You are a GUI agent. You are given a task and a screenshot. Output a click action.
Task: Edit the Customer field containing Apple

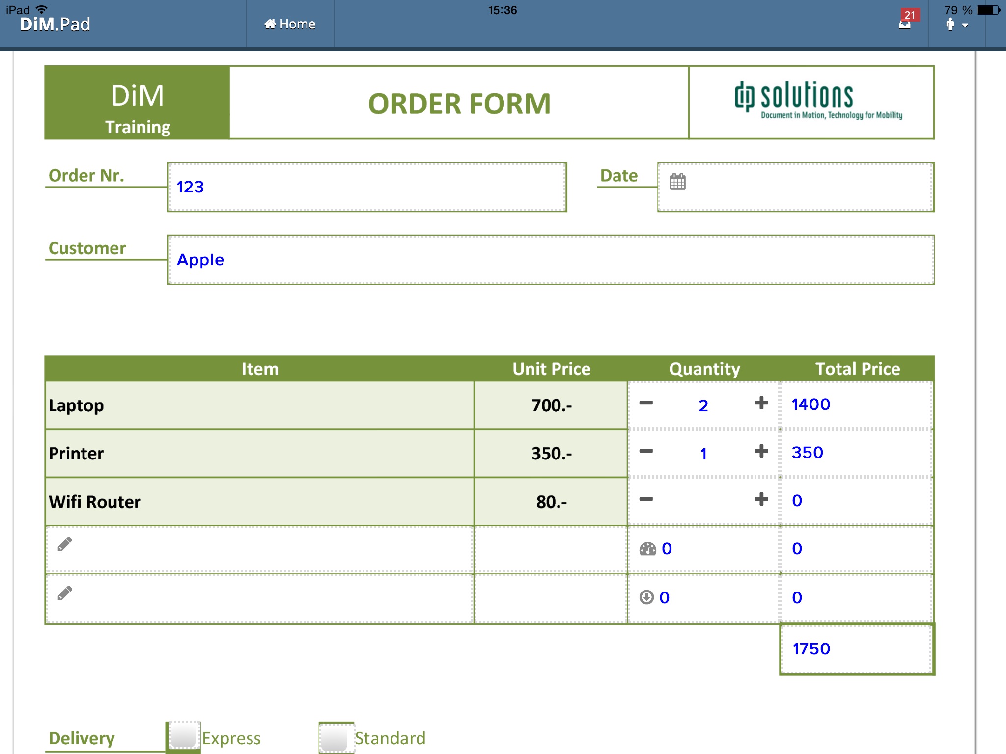551,260
